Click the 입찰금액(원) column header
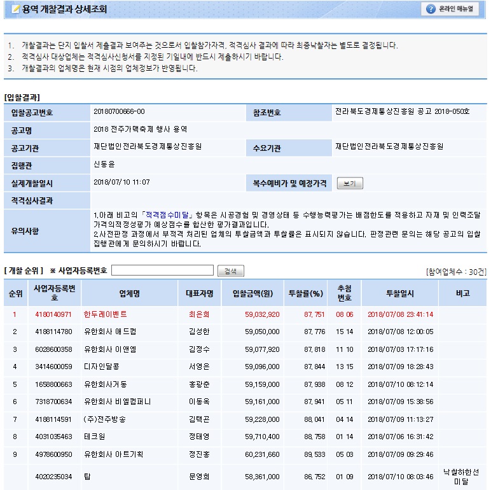The height and width of the screenshot is (490, 491). click(x=253, y=293)
